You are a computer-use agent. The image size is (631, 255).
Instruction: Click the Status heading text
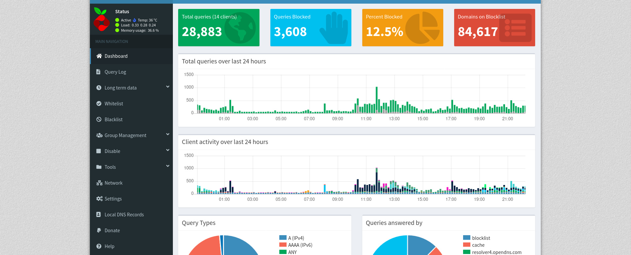pyautogui.click(x=122, y=12)
